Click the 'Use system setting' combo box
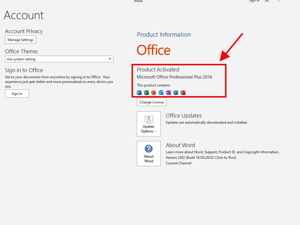Screen dimensions: 300x225 [x=59, y=59]
